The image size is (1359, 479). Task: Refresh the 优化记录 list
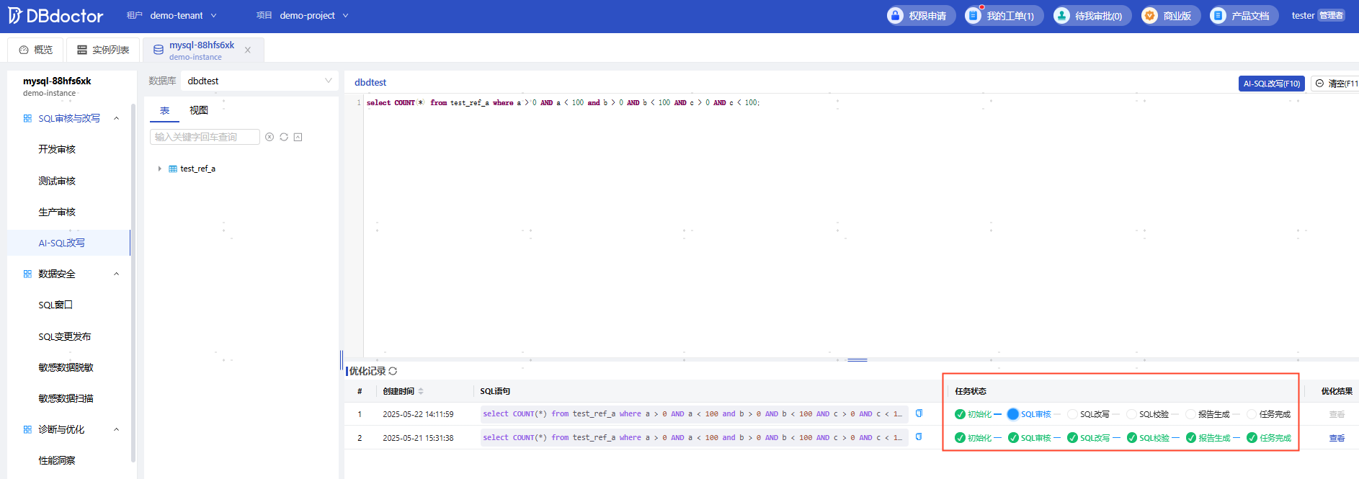(x=393, y=371)
